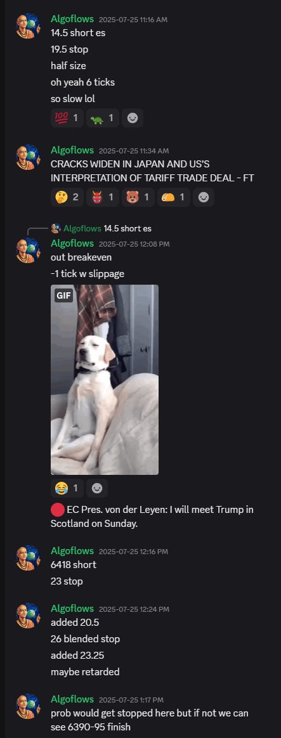Toggle the thinking face reaction
The width and height of the screenshot is (281, 738).
(67, 197)
